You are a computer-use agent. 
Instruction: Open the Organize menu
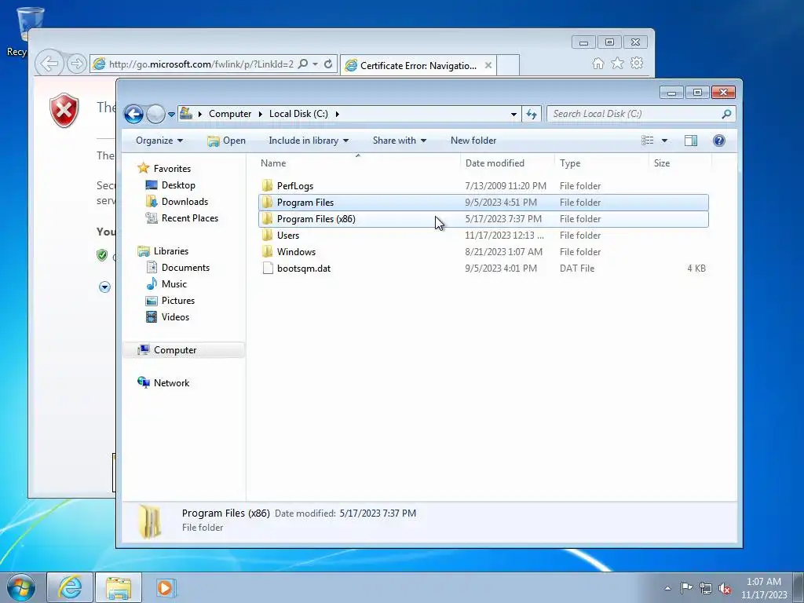(x=159, y=141)
